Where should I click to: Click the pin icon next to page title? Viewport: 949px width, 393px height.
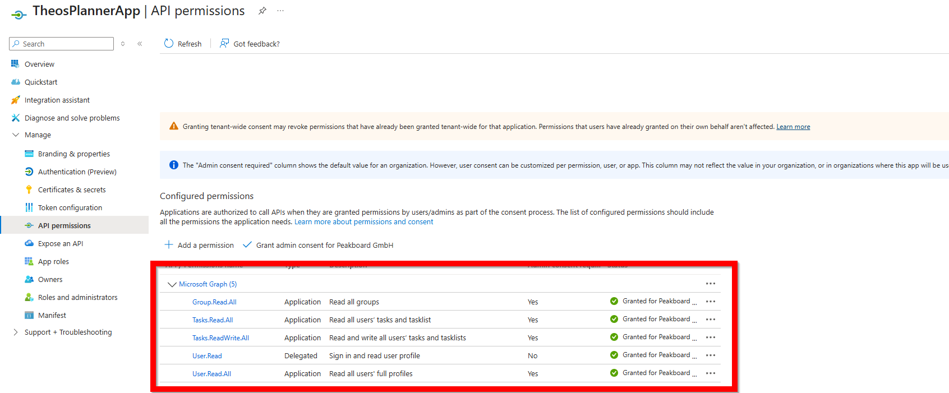coord(262,11)
